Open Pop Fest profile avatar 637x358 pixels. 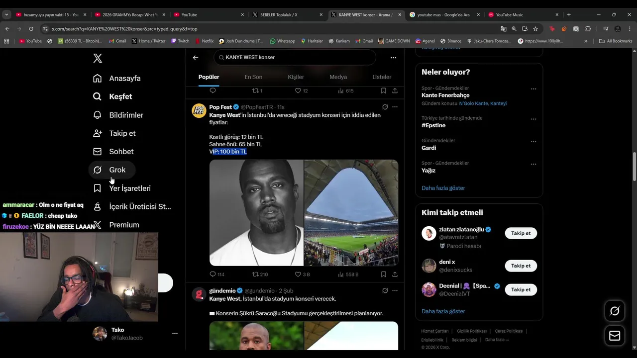(199, 110)
